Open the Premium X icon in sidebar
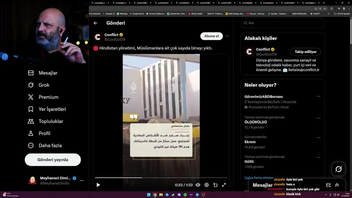The height and width of the screenshot is (198, 352). point(31,97)
